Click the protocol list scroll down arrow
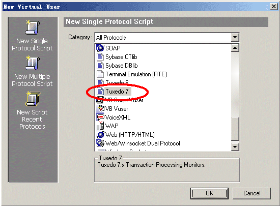 [x=235, y=147]
